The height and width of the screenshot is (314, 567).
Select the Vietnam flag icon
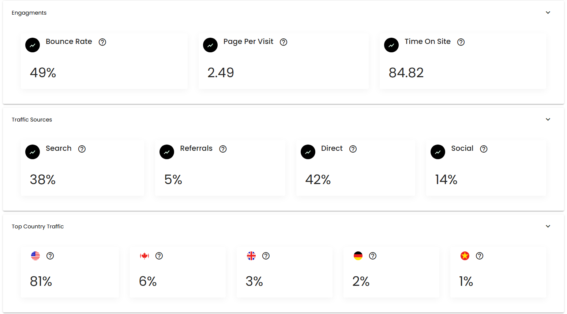pyautogui.click(x=465, y=256)
